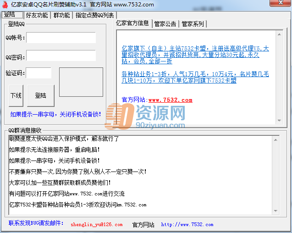Open the 管家系列 tab
The width and height of the screenshot is (292, 233).
click(193, 24)
